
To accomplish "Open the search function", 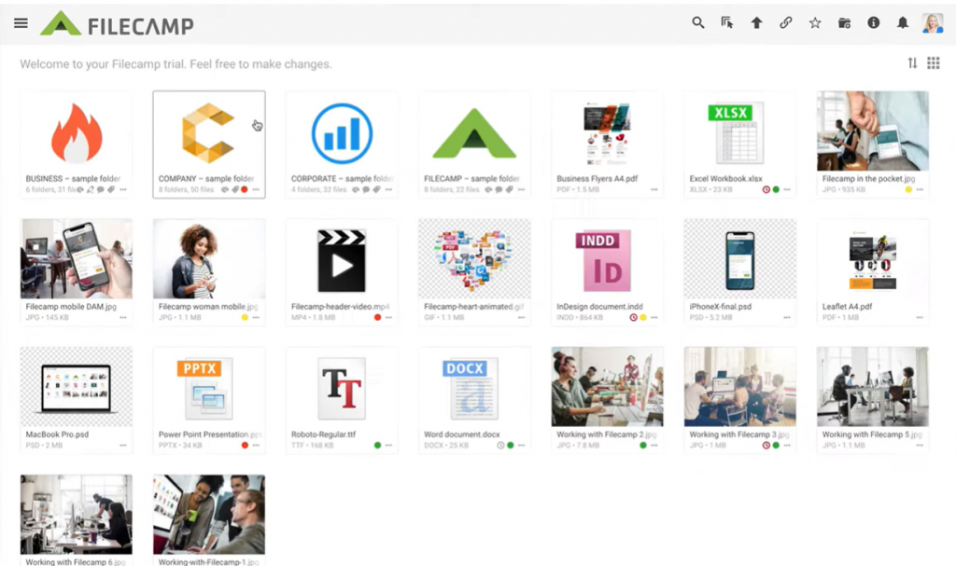I will pyautogui.click(x=698, y=22).
